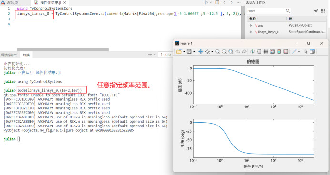330x175 pixels.
Task: Activate zoom out tool on figure
Action: pyautogui.click(x=224, y=52)
